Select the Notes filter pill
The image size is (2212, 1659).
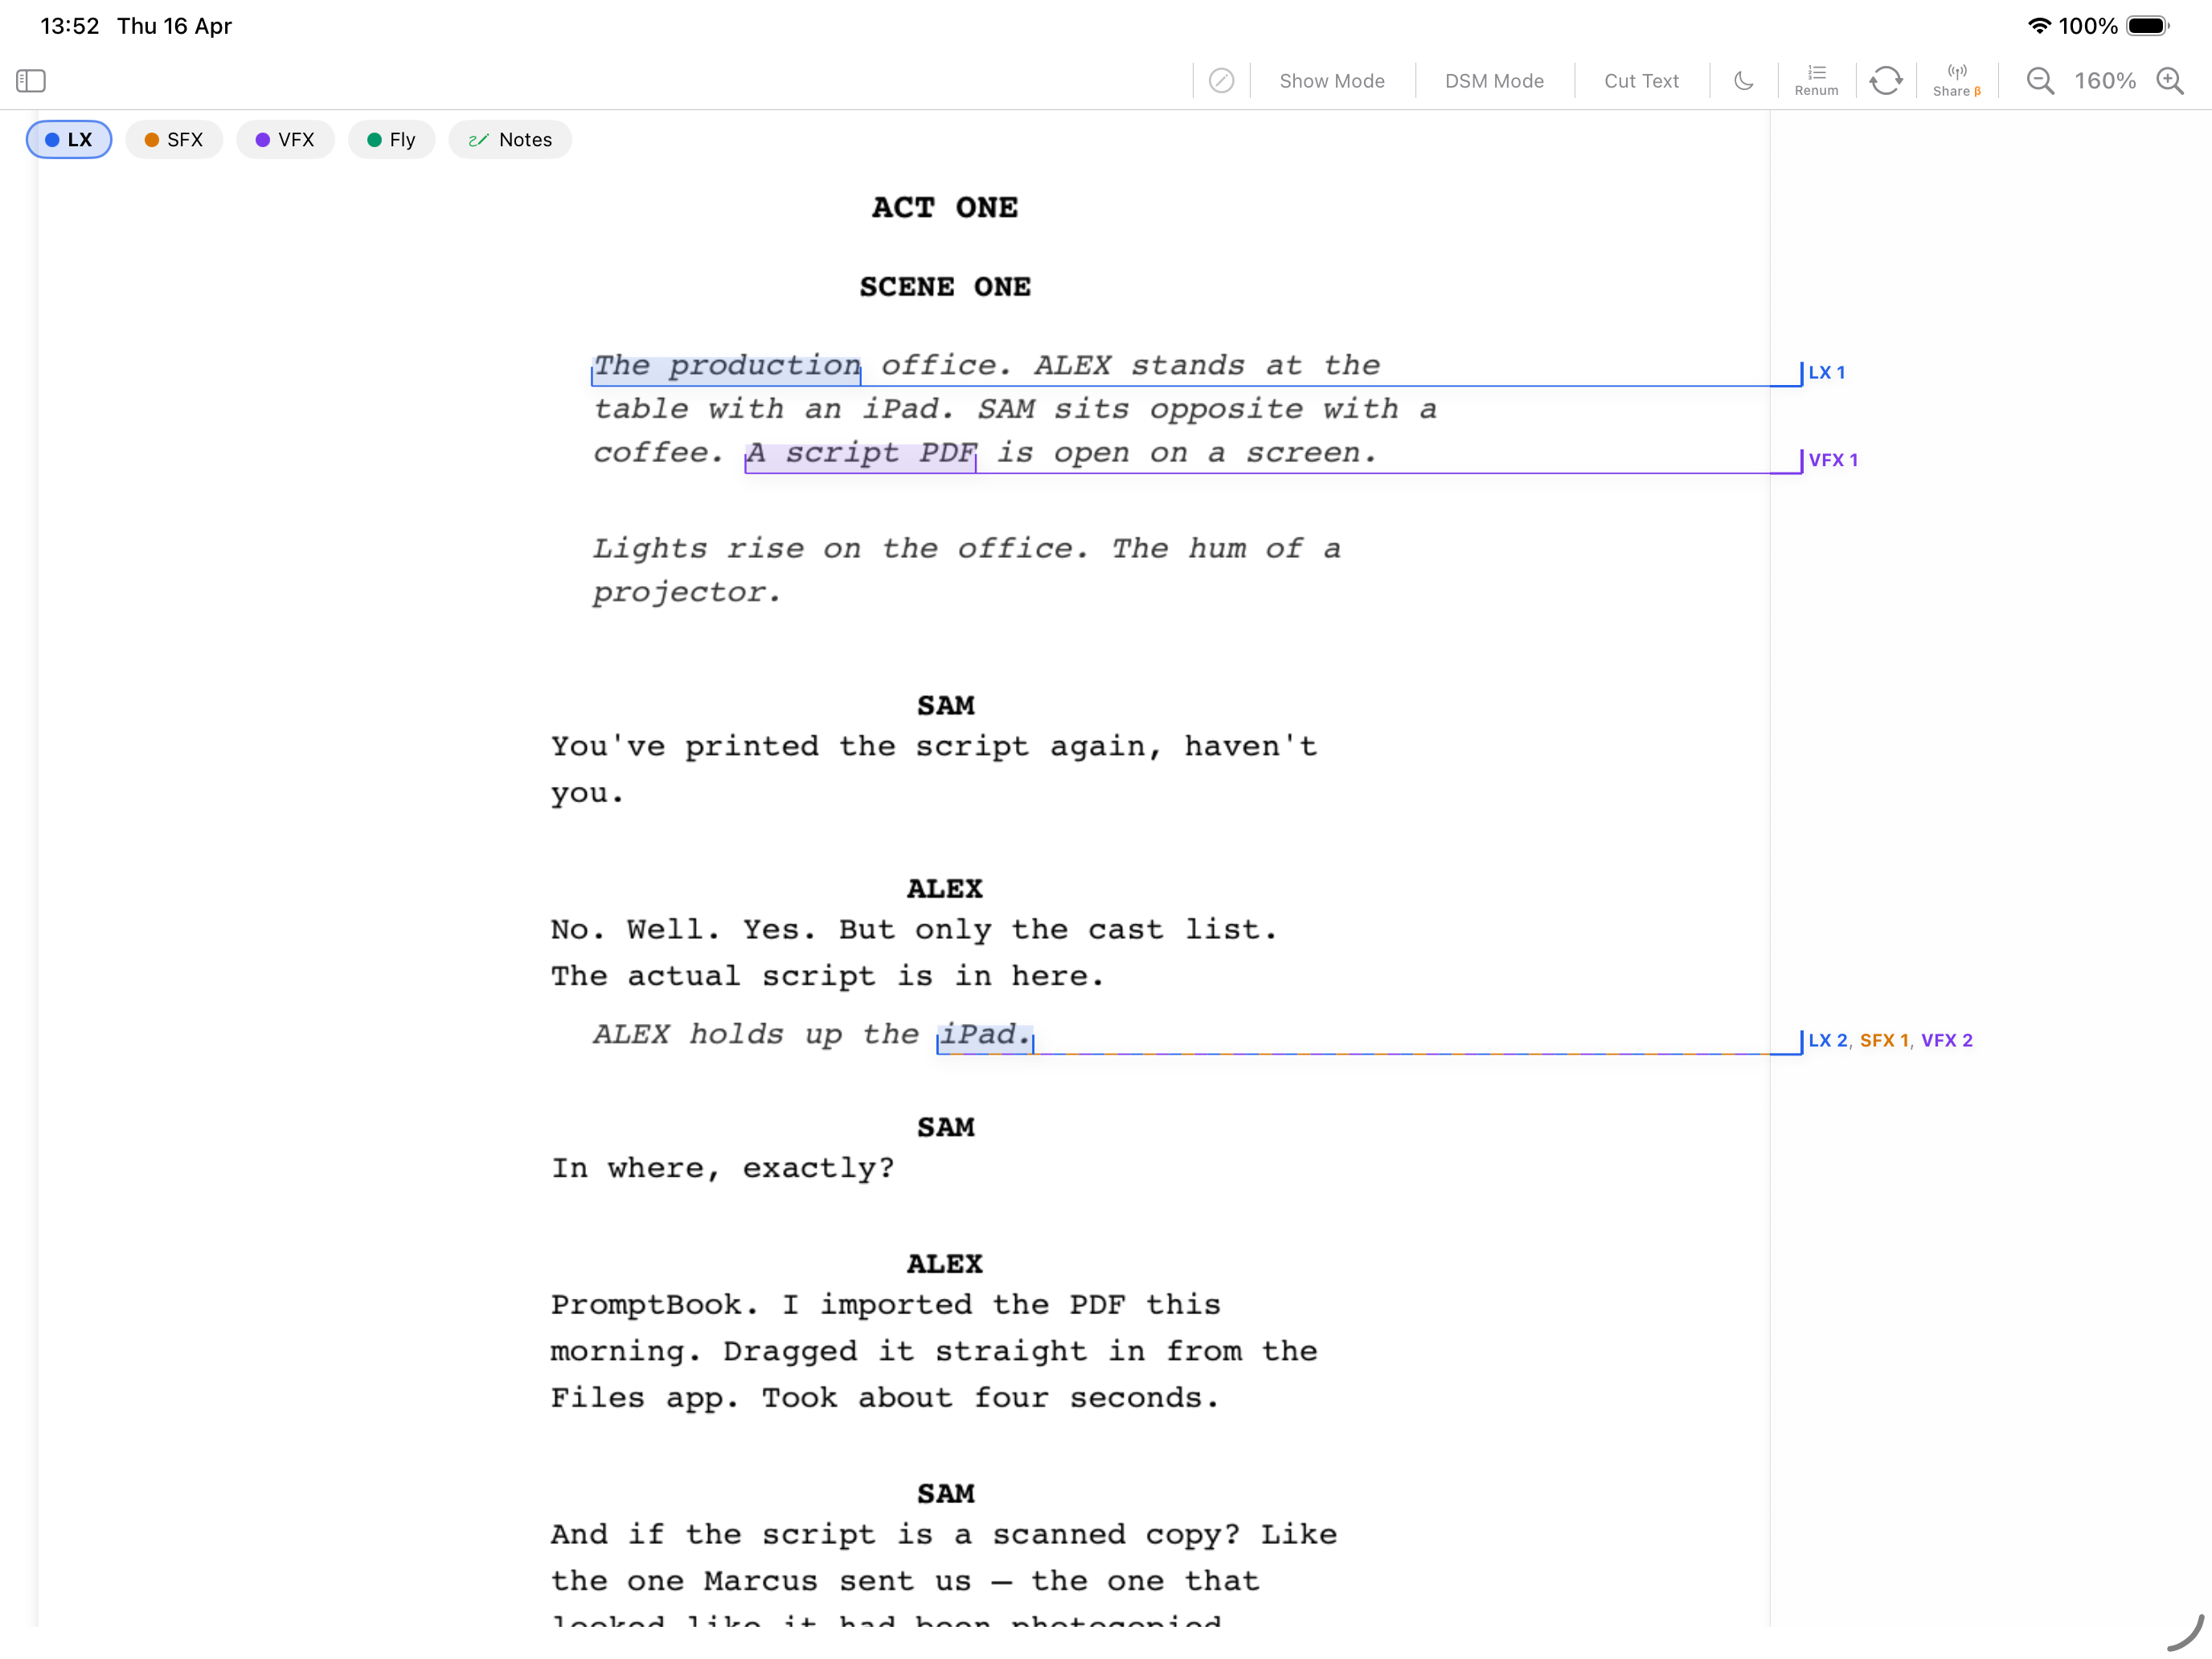tap(510, 140)
